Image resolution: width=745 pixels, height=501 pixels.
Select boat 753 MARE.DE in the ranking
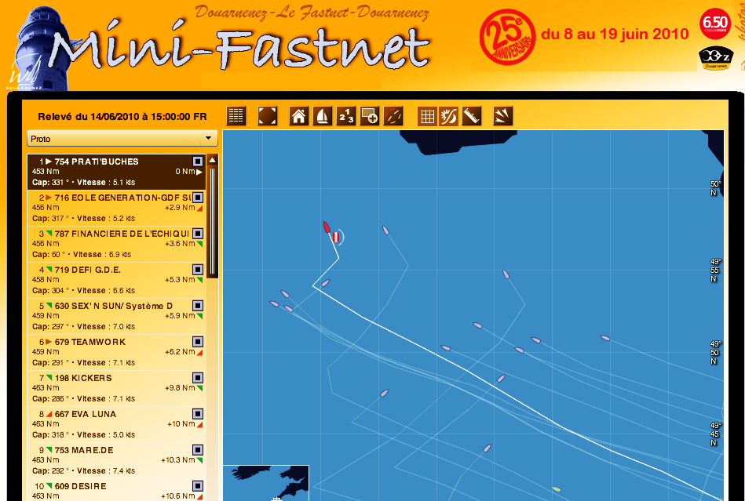(x=116, y=460)
